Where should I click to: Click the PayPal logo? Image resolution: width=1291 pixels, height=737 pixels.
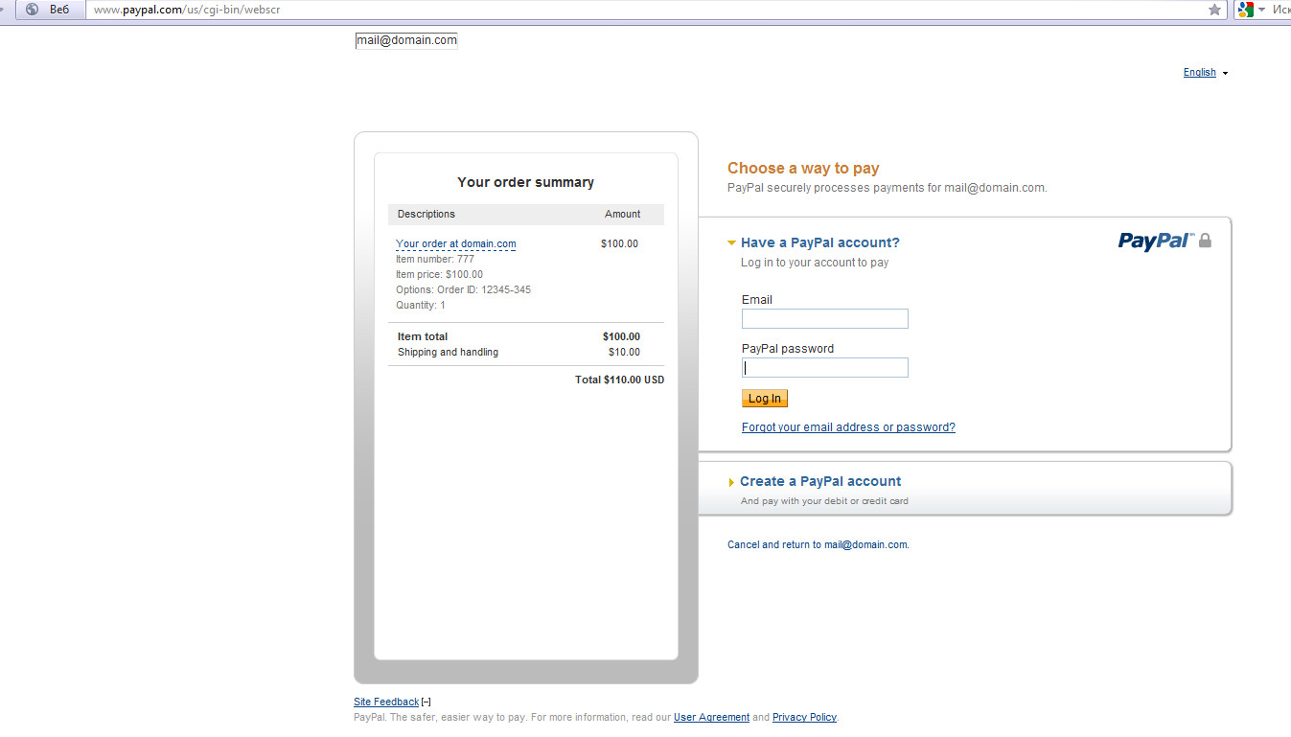(1156, 241)
